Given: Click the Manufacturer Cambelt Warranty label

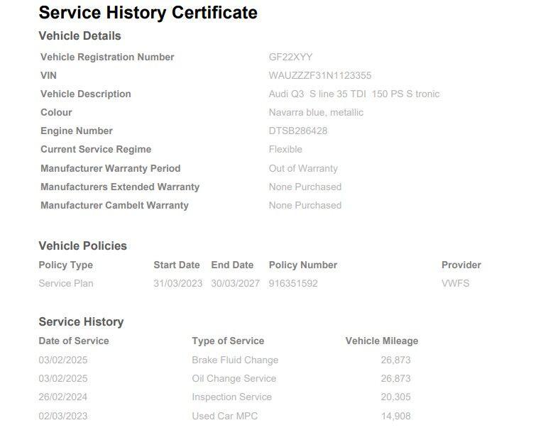Looking at the screenshot, I should pos(114,205).
